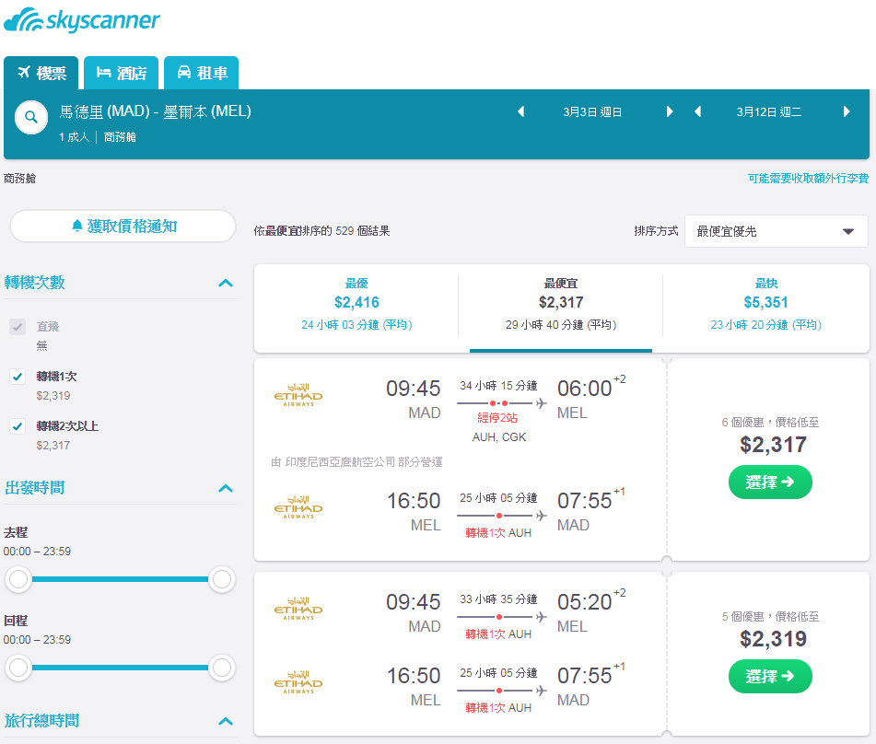This screenshot has height=744, width=876.
Task: Toggle the 直飛 direct flight checkbox
Action: [18, 327]
